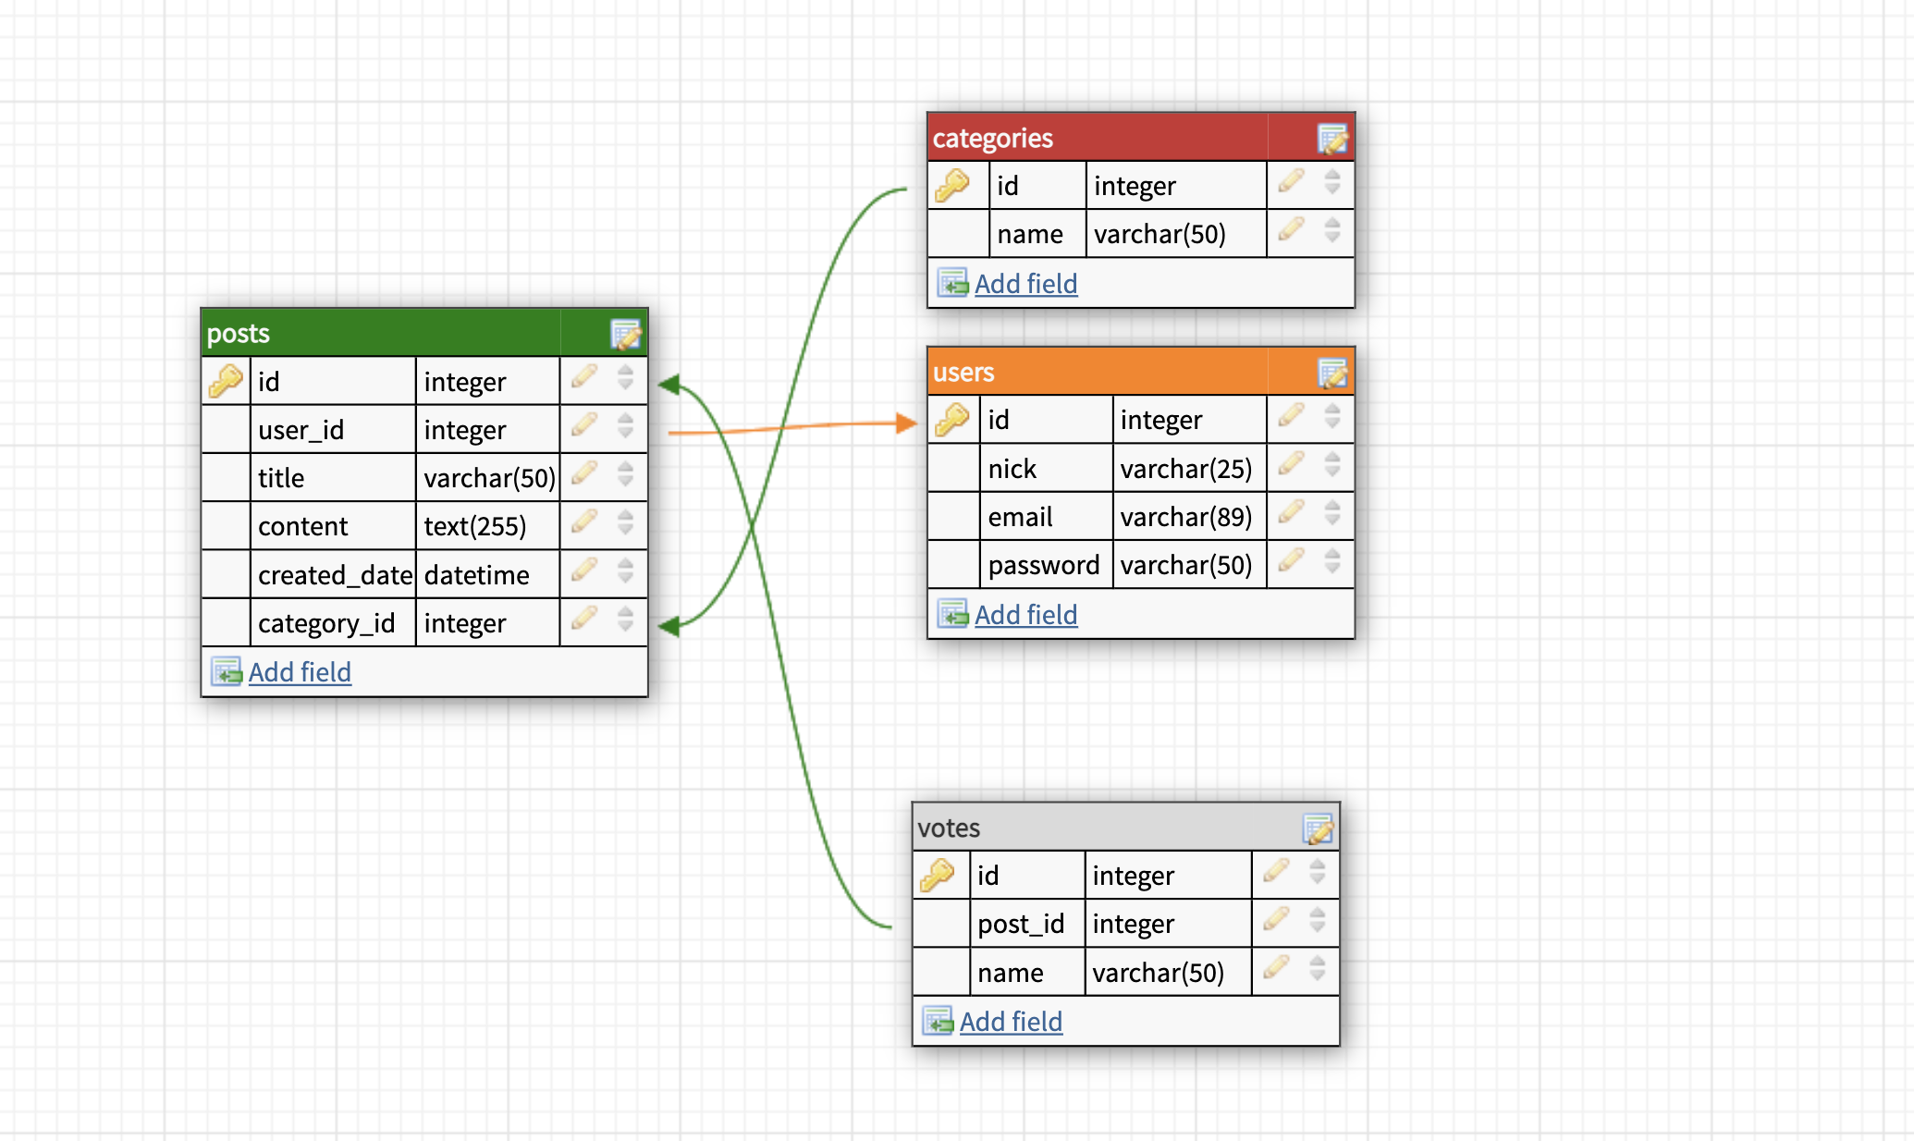Click reorder arrows for votes name field
The height and width of the screenshot is (1141, 1914).
coord(1318,968)
